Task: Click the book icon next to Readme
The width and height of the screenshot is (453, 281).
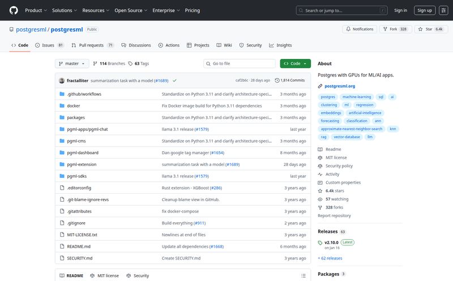Action: pos(320,150)
